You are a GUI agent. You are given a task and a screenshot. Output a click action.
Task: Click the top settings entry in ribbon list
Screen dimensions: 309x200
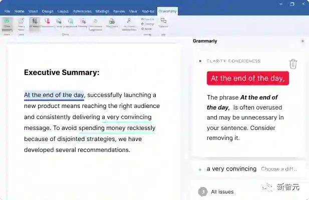coord(148,19)
